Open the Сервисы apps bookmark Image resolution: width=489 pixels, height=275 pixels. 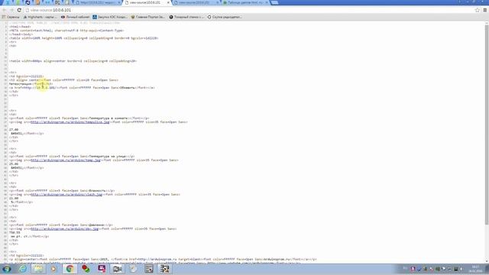click(x=11, y=17)
